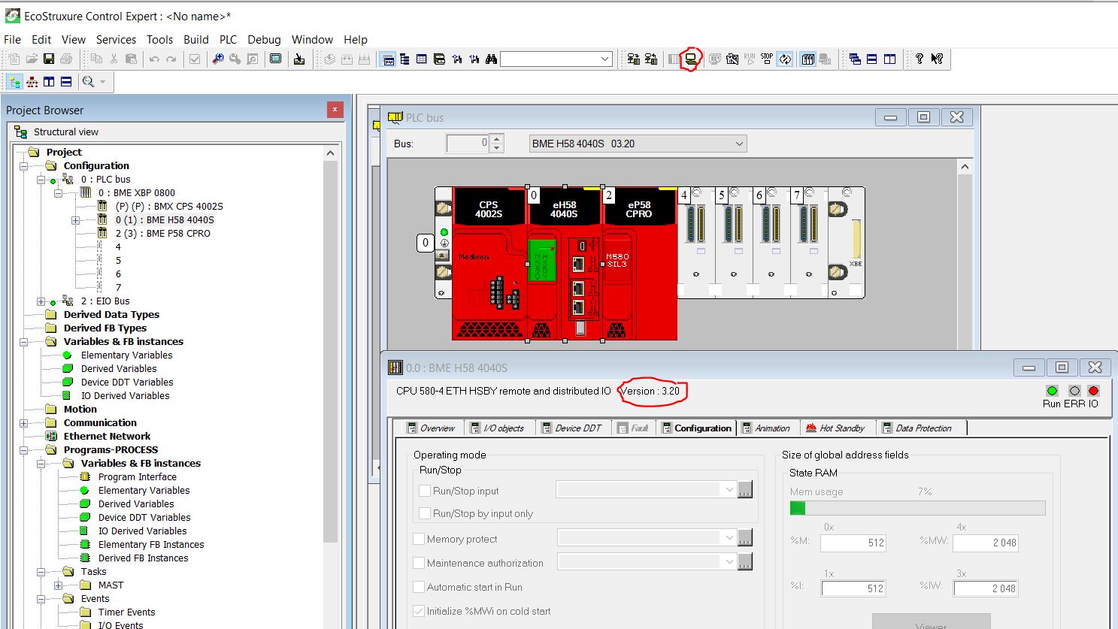Select the Functional view toolbar icon

(32, 81)
